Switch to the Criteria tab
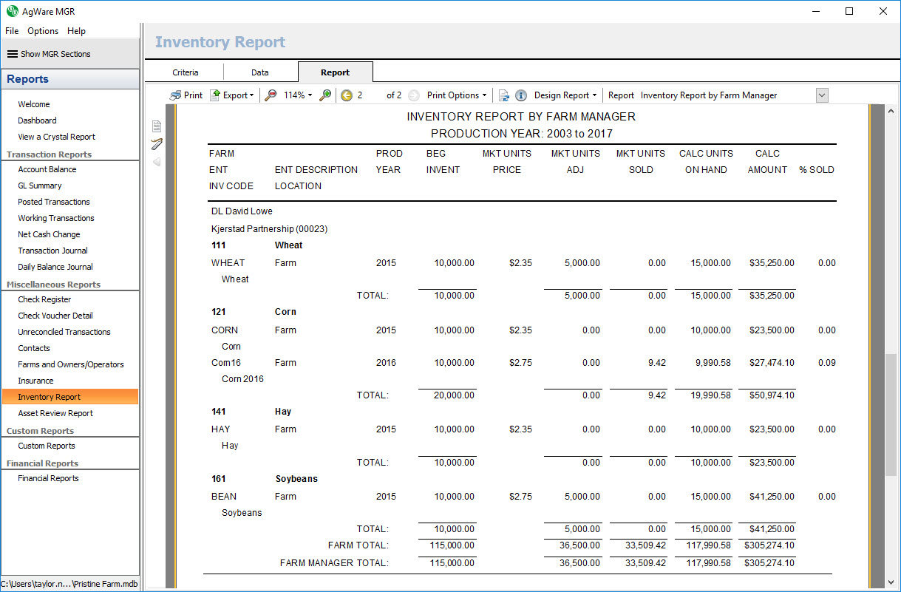Viewport: 901px width, 592px height. [186, 72]
